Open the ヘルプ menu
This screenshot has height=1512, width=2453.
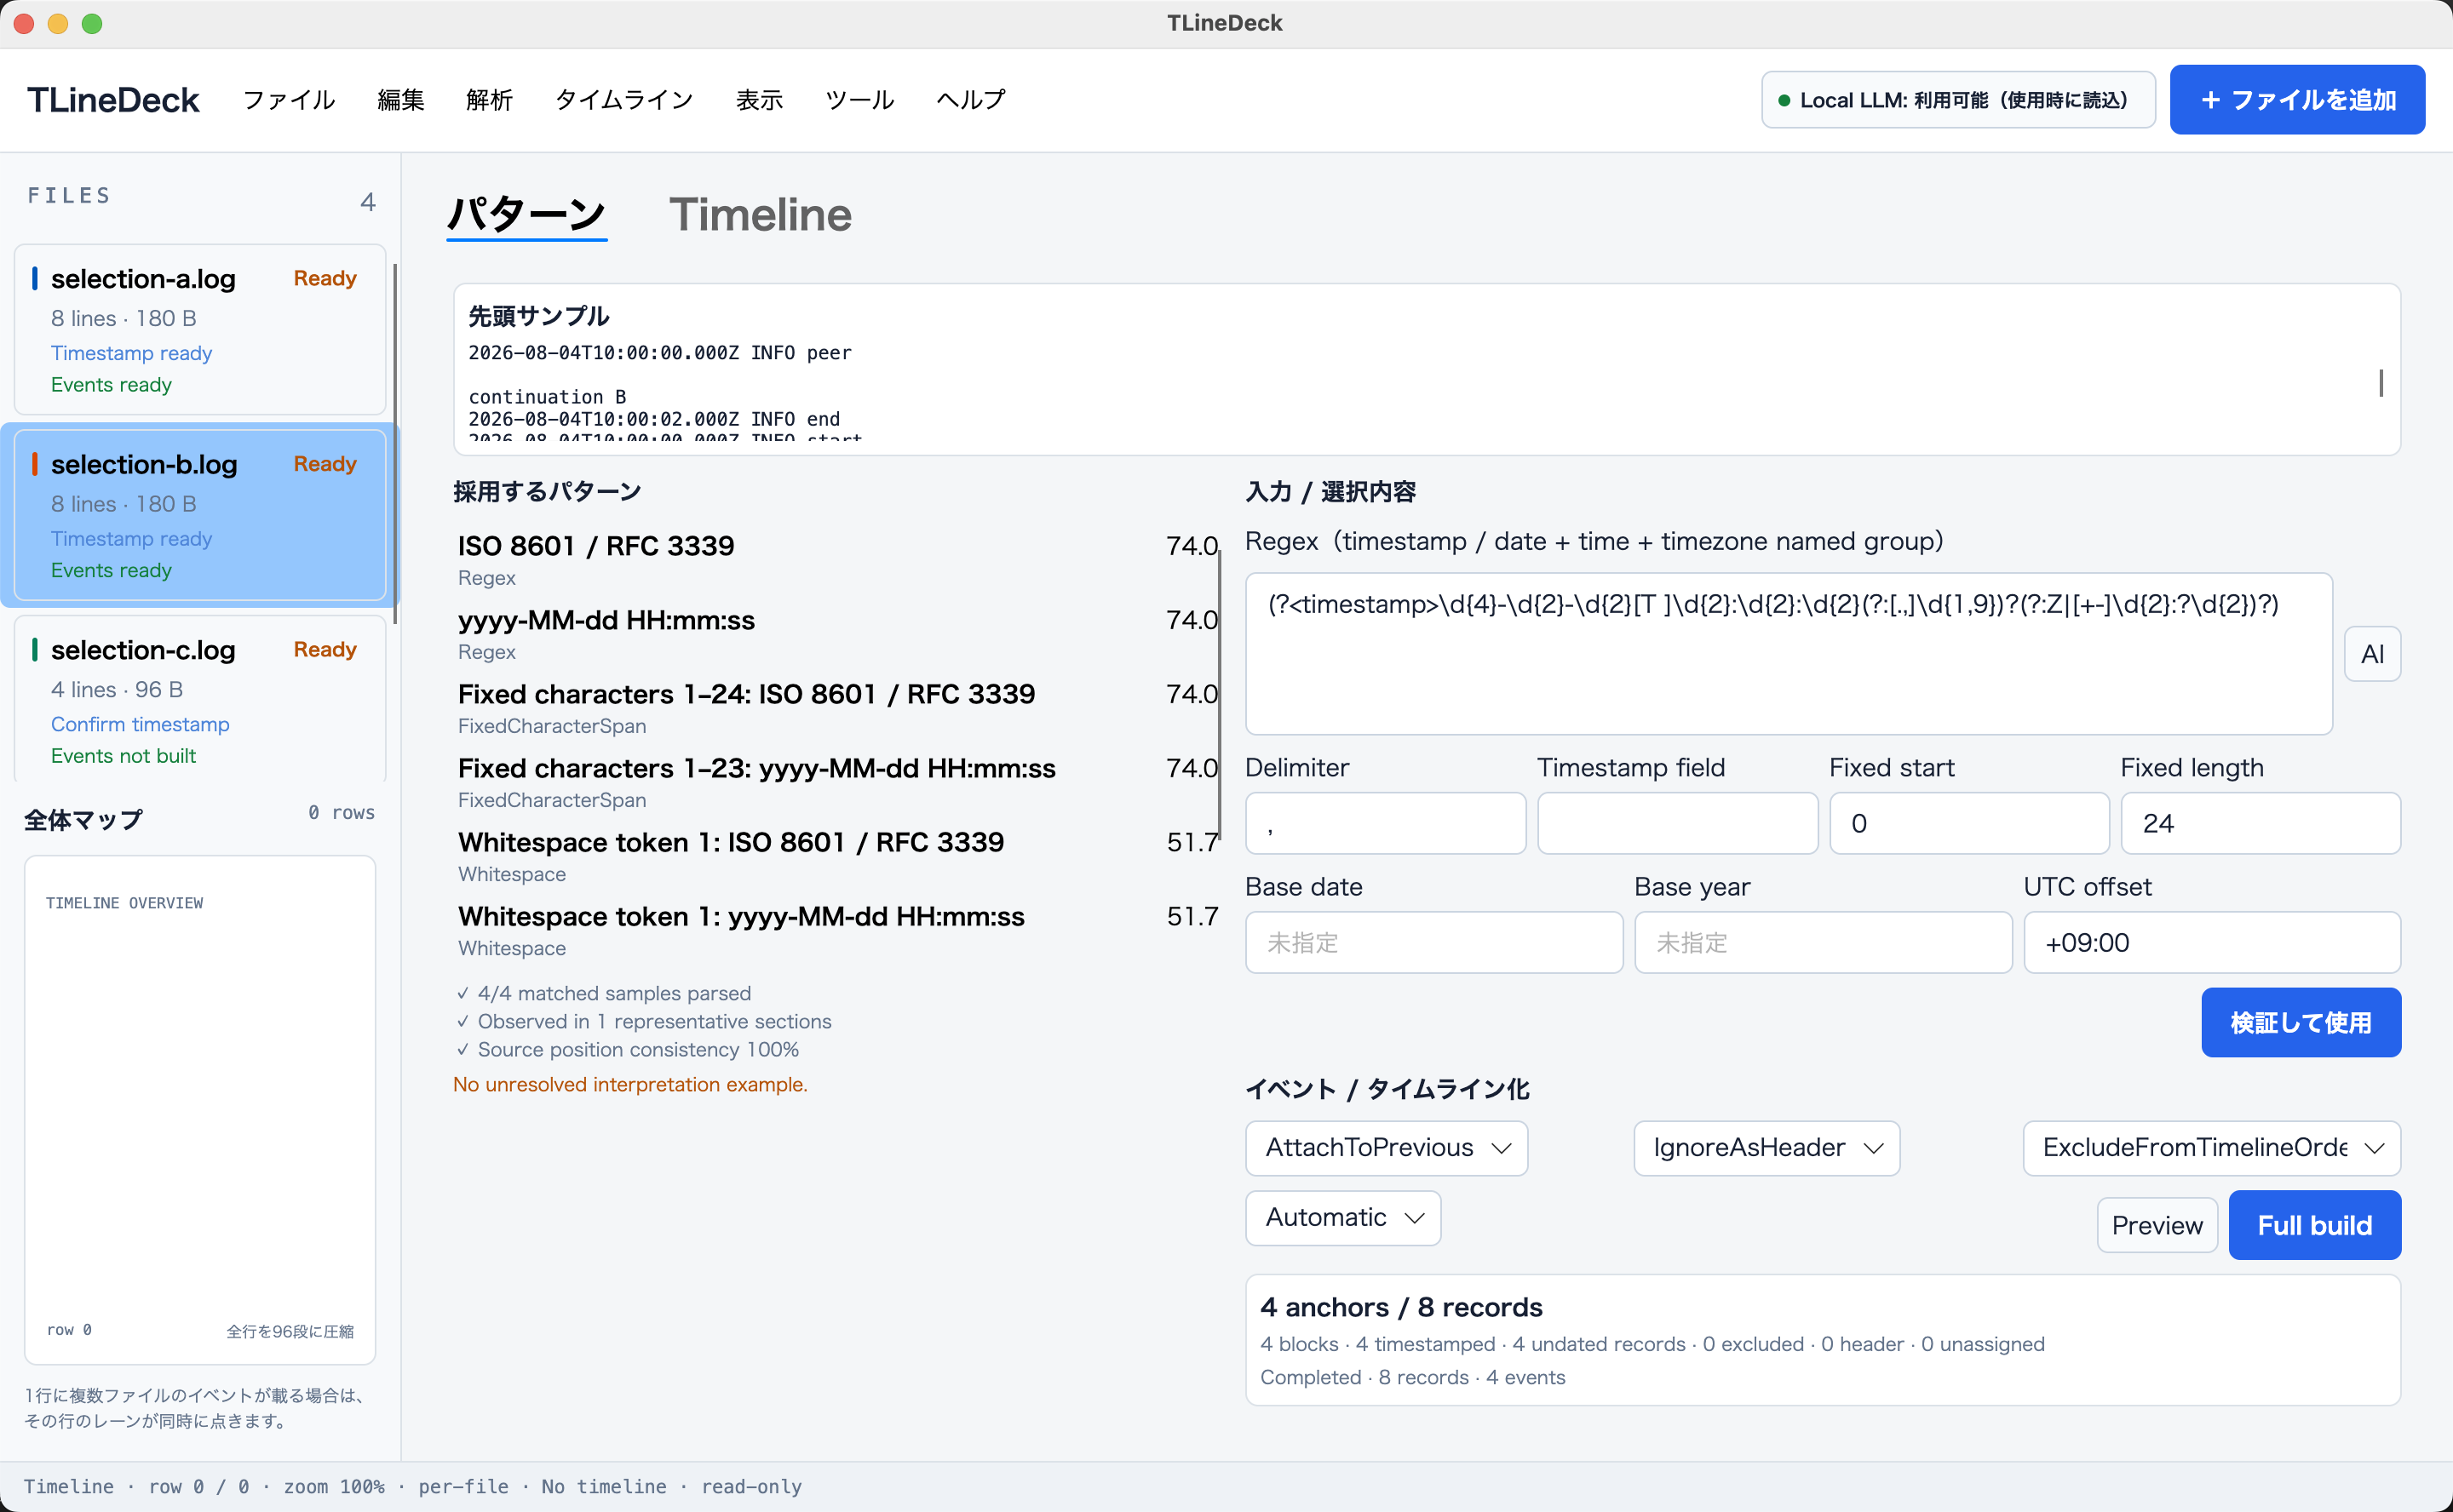tap(970, 100)
